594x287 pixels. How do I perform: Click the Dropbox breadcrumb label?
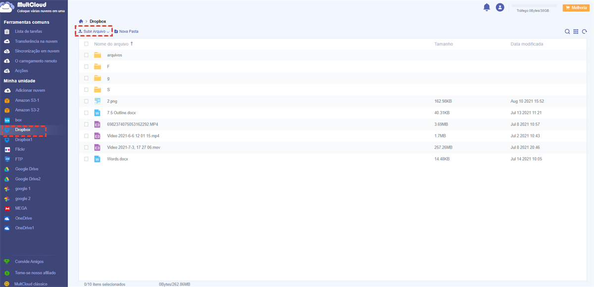point(98,21)
